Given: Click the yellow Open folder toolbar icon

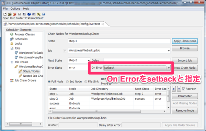Looking at the screenshot, I should (10, 14).
